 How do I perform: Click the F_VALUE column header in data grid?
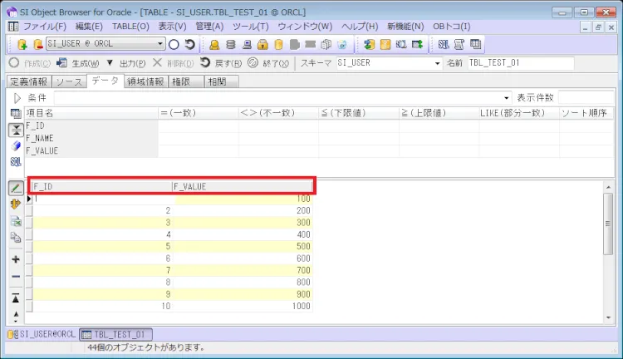pyautogui.click(x=243, y=186)
